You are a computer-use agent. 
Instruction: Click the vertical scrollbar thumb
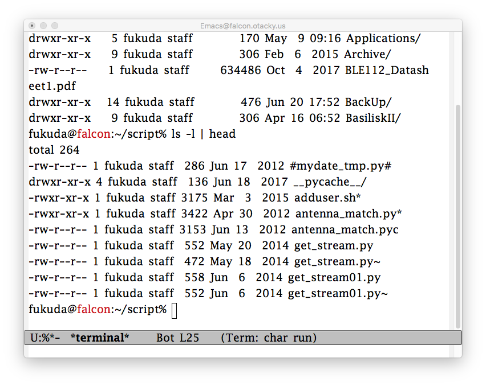458,216
